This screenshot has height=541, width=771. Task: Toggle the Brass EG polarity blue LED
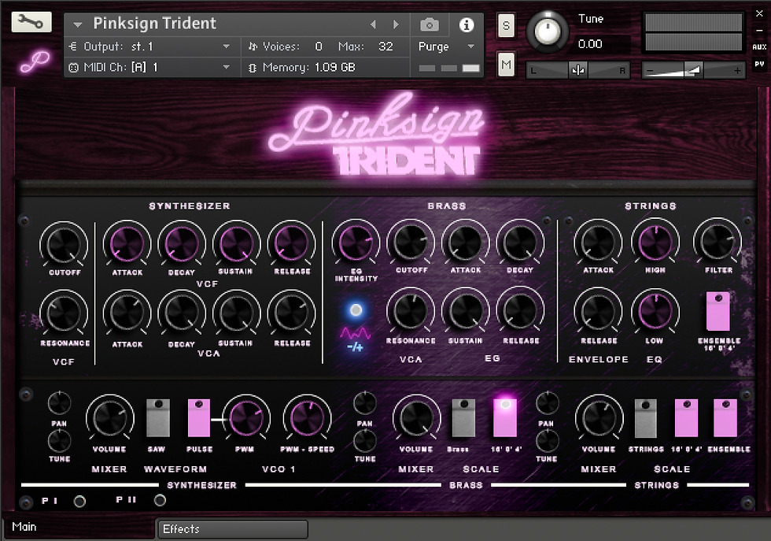coord(356,309)
